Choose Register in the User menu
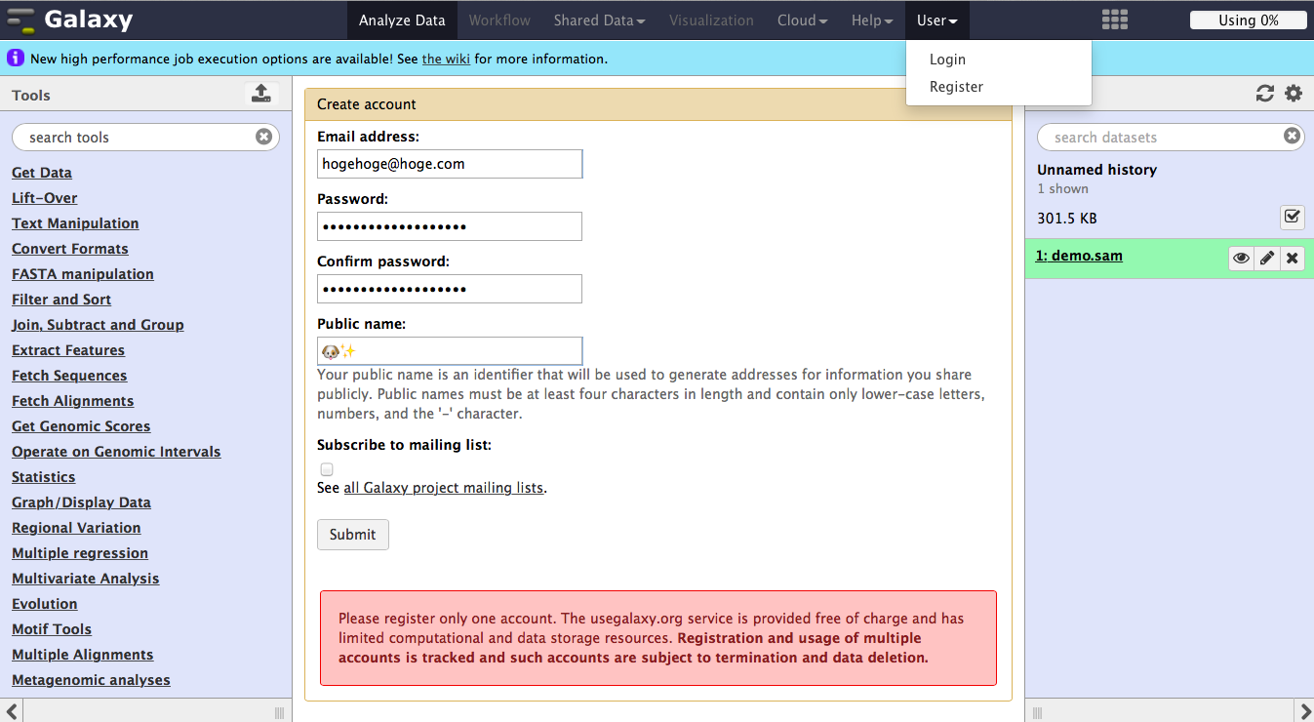1314x722 pixels. (956, 87)
